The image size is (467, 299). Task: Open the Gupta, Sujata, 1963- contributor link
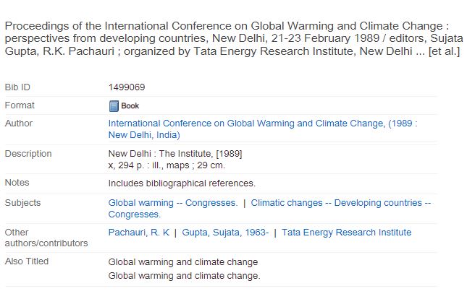[225, 232]
